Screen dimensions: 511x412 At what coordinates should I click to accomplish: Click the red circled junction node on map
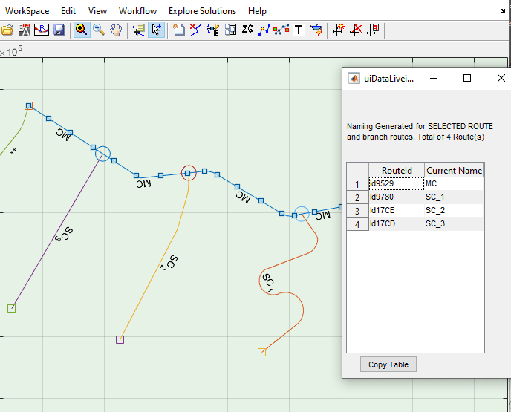189,173
